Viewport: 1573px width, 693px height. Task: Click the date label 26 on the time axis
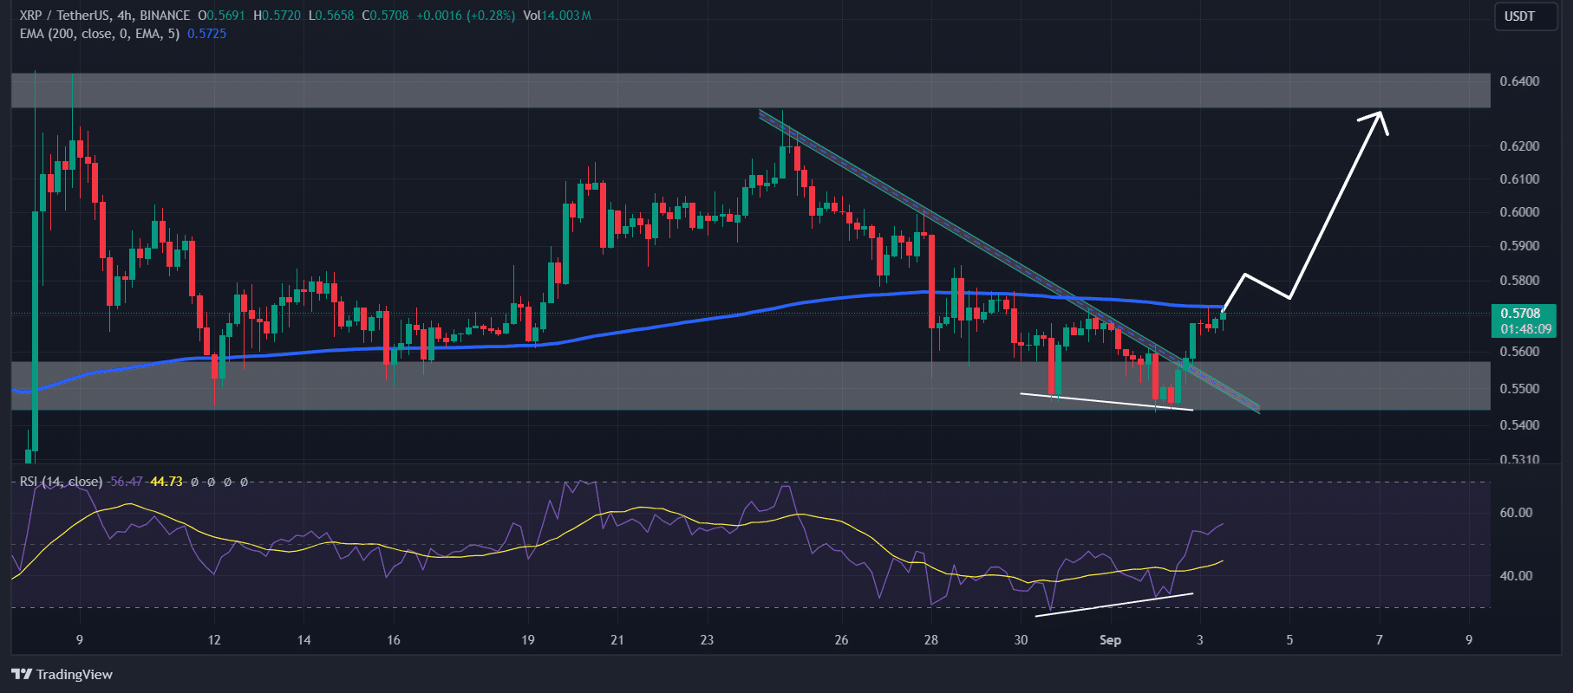coord(841,640)
